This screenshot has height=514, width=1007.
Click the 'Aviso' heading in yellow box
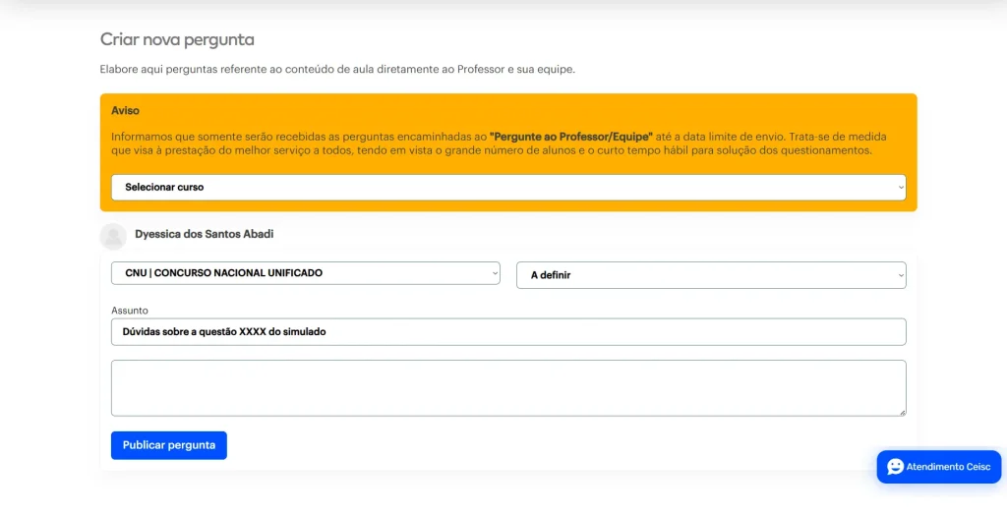pyautogui.click(x=125, y=110)
